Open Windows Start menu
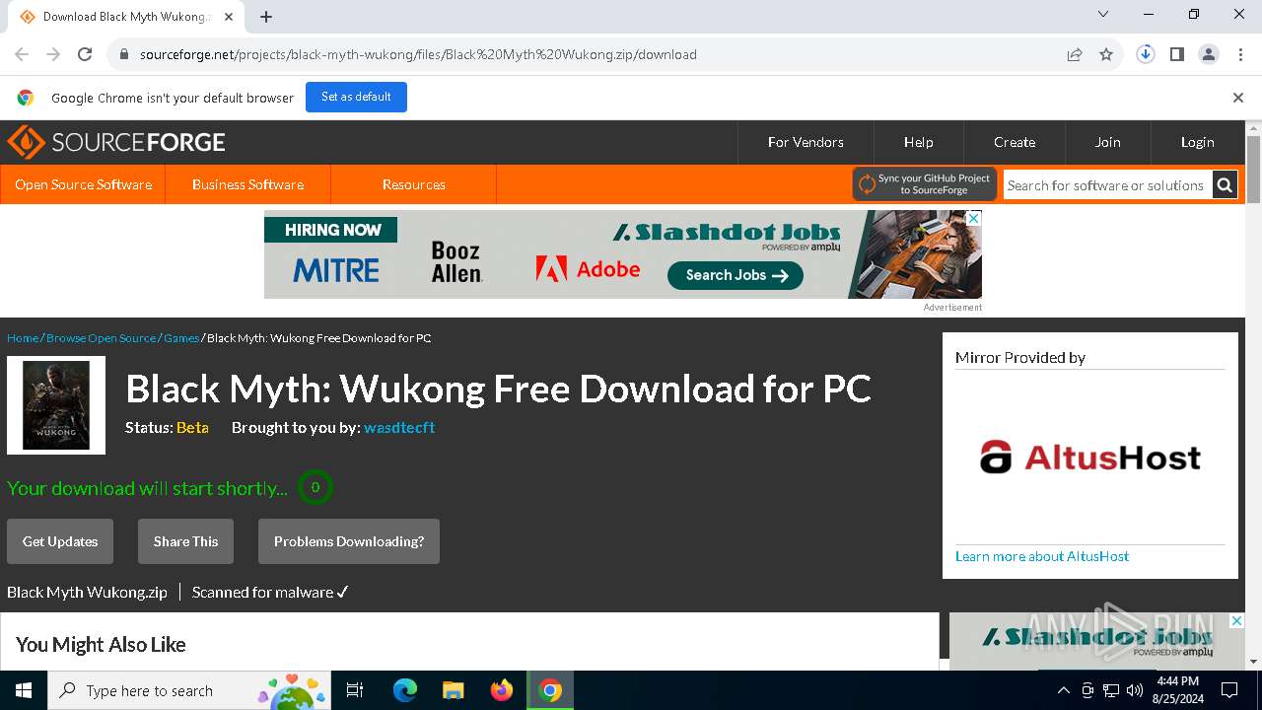 [24, 690]
